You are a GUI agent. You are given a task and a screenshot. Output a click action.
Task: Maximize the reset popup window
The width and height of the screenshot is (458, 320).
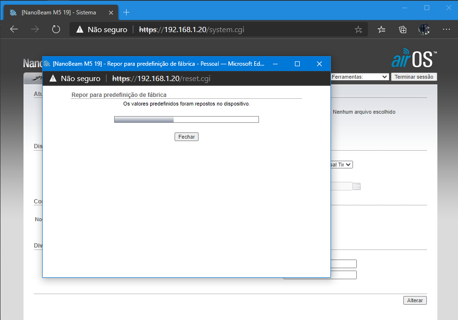[x=297, y=64]
